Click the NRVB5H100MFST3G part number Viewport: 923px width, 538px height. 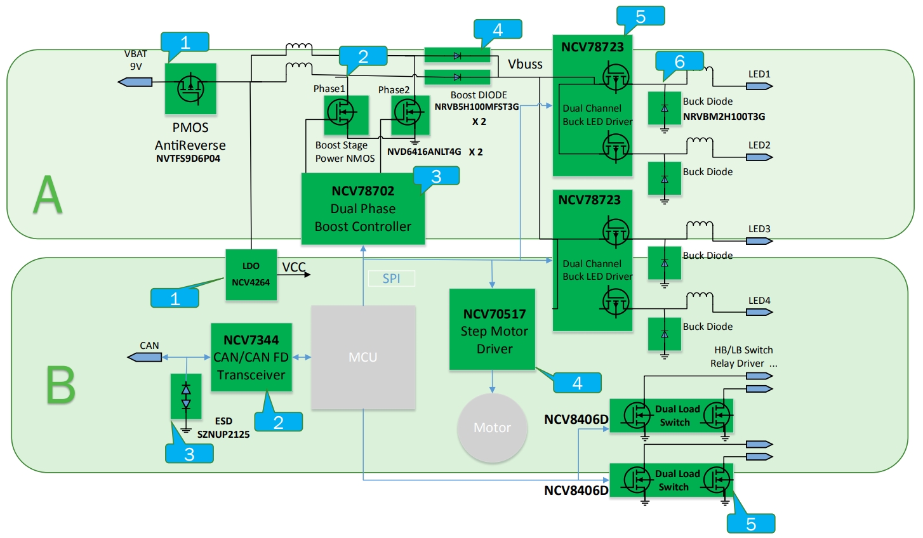pos(477,107)
